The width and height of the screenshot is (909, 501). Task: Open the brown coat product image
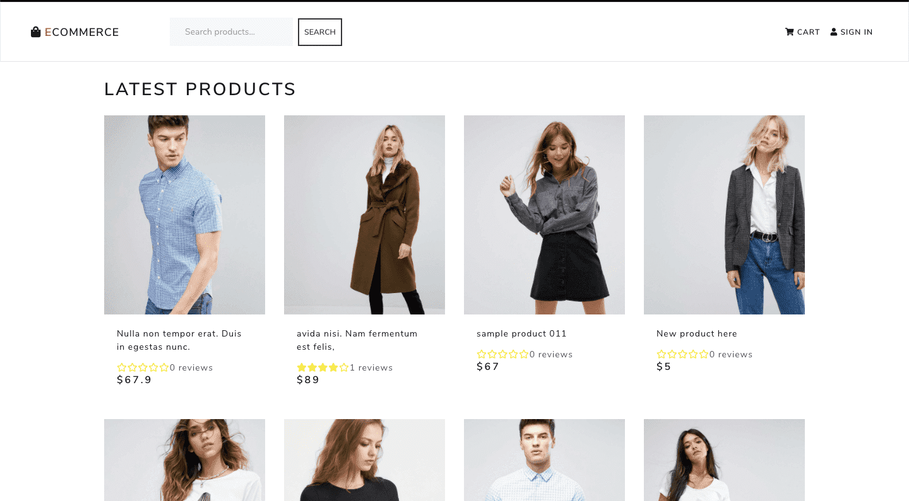364,215
